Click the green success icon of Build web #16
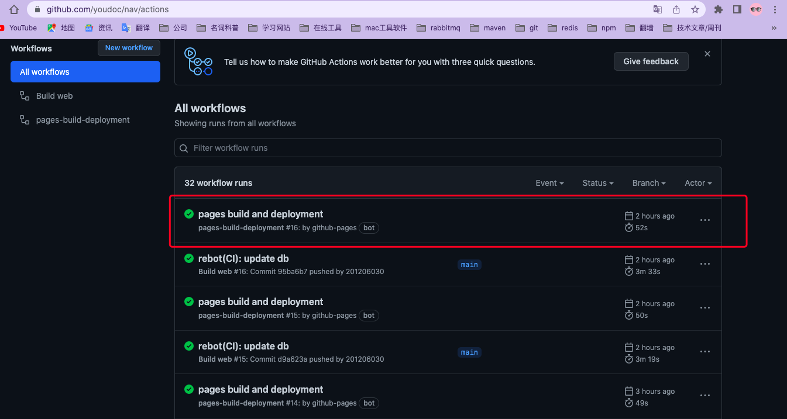Image resolution: width=787 pixels, height=419 pixels. 189,258
